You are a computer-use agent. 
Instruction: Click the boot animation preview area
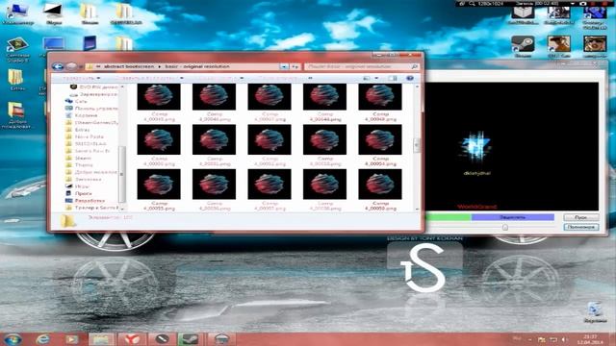(x=511, y=146)
